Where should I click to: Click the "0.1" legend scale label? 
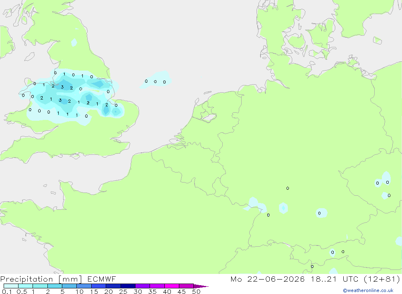(x=7, y=292)
